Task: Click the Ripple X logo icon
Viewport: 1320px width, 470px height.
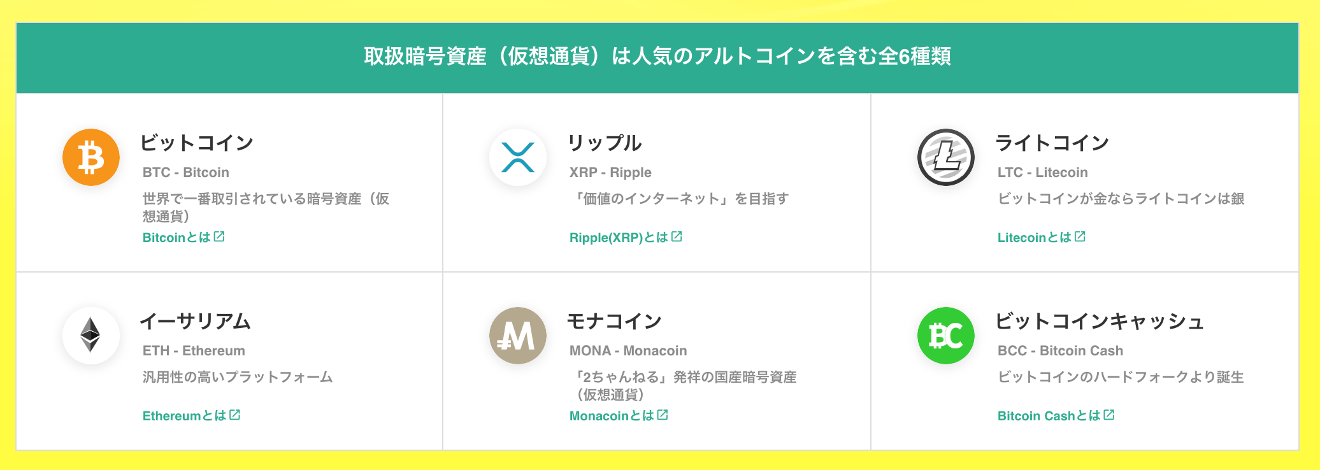Action: [x=517, y=157]
